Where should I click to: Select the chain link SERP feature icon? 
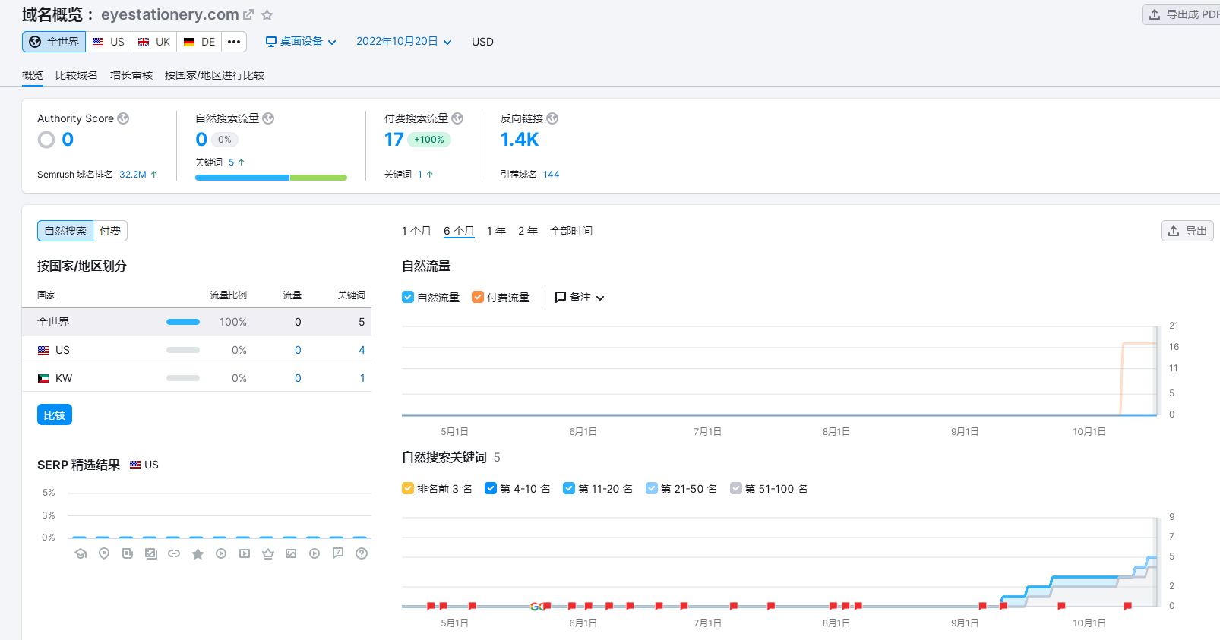(174, 553)
